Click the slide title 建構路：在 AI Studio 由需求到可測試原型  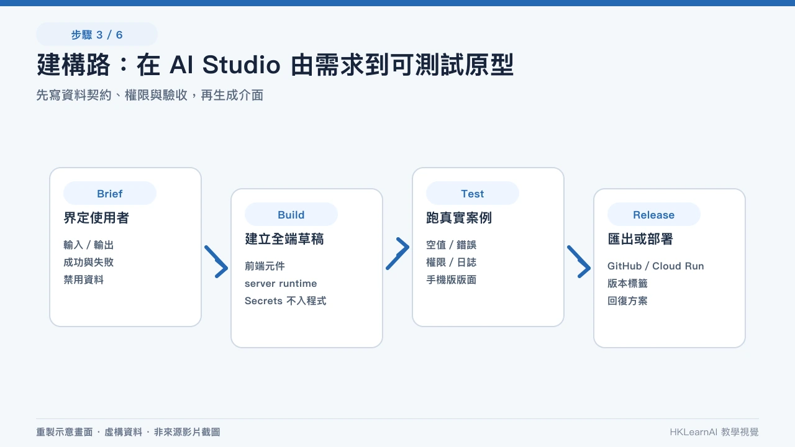click(x=275, y=65)
